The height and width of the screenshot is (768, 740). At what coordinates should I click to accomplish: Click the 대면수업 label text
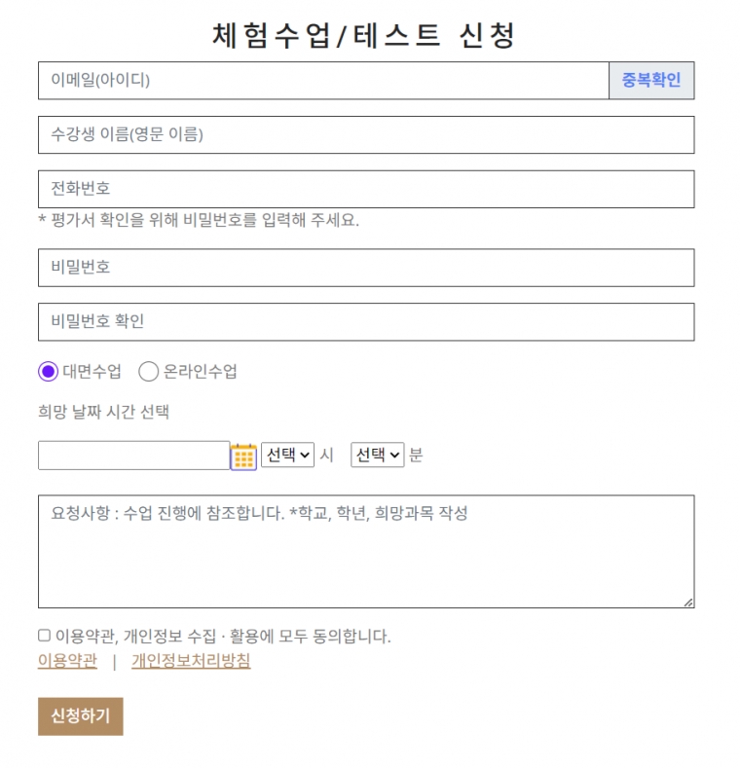point(92,372)
